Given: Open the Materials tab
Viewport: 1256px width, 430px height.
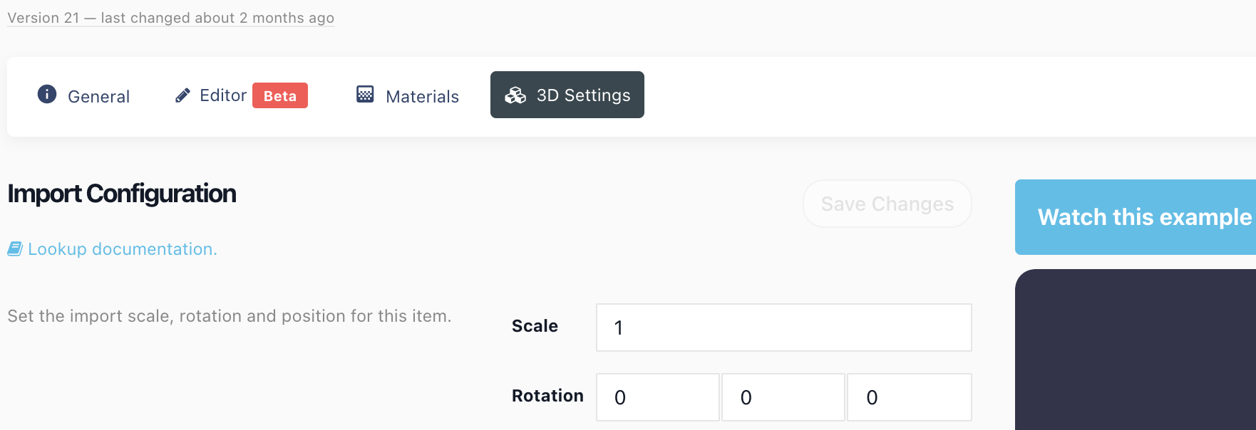Looking at the screenshot, I should coord(408,95).
